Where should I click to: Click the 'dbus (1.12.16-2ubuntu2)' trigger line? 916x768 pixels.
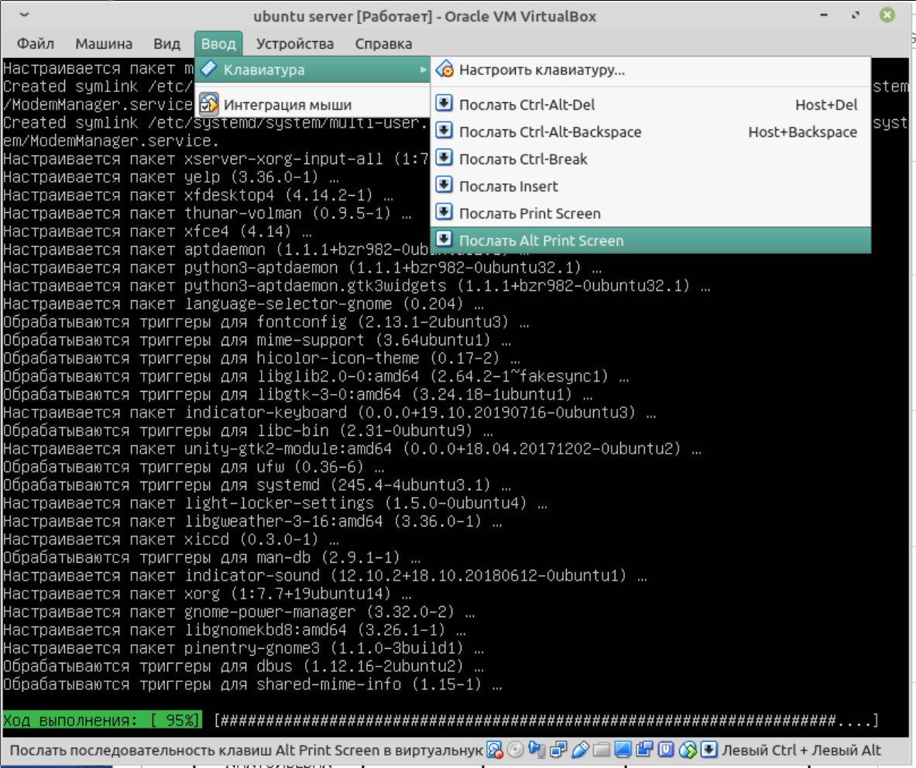click(x=243, y=666)
